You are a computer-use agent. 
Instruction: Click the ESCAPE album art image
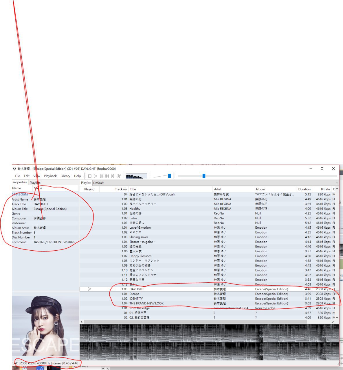(x=45, y=326)
